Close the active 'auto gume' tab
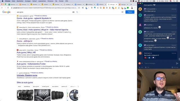Screen dimensions: 180x101 [x=116, y=4]
